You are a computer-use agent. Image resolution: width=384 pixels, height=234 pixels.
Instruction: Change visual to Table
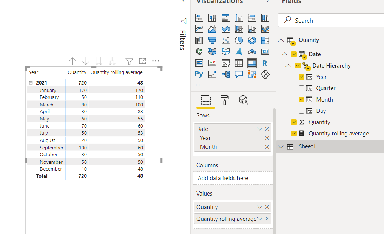pos(239,63)
